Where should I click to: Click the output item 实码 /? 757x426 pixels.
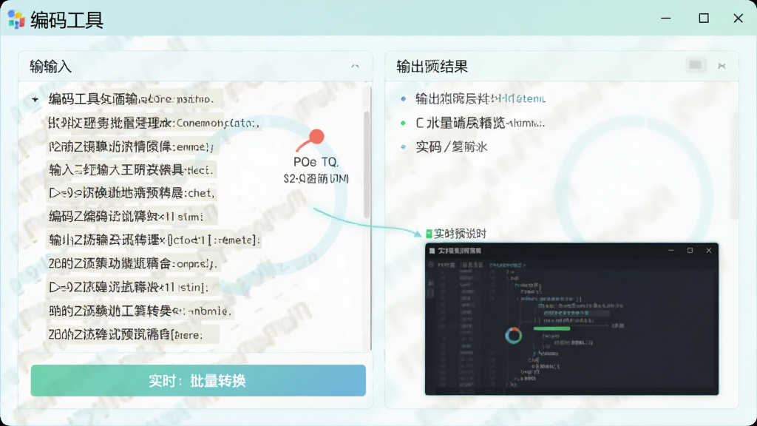coord(451,147)
